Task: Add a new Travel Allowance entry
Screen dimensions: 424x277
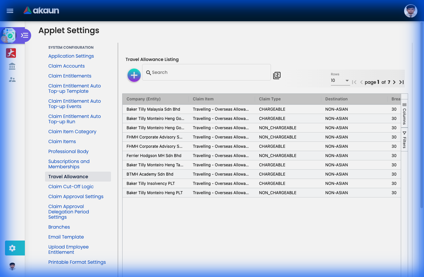Action: [134, 75]
